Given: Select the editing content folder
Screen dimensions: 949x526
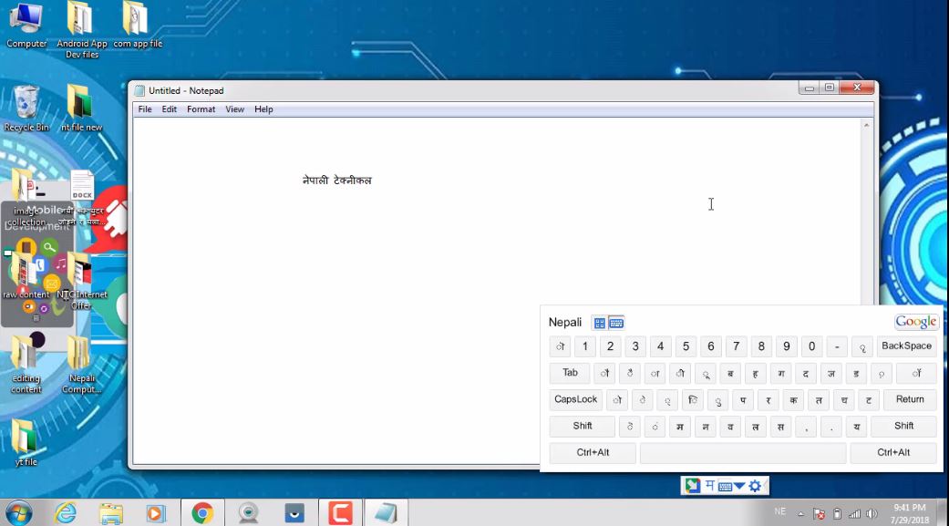Looking at the screenshot, I should pyautogui.click(x=26, y=364).
